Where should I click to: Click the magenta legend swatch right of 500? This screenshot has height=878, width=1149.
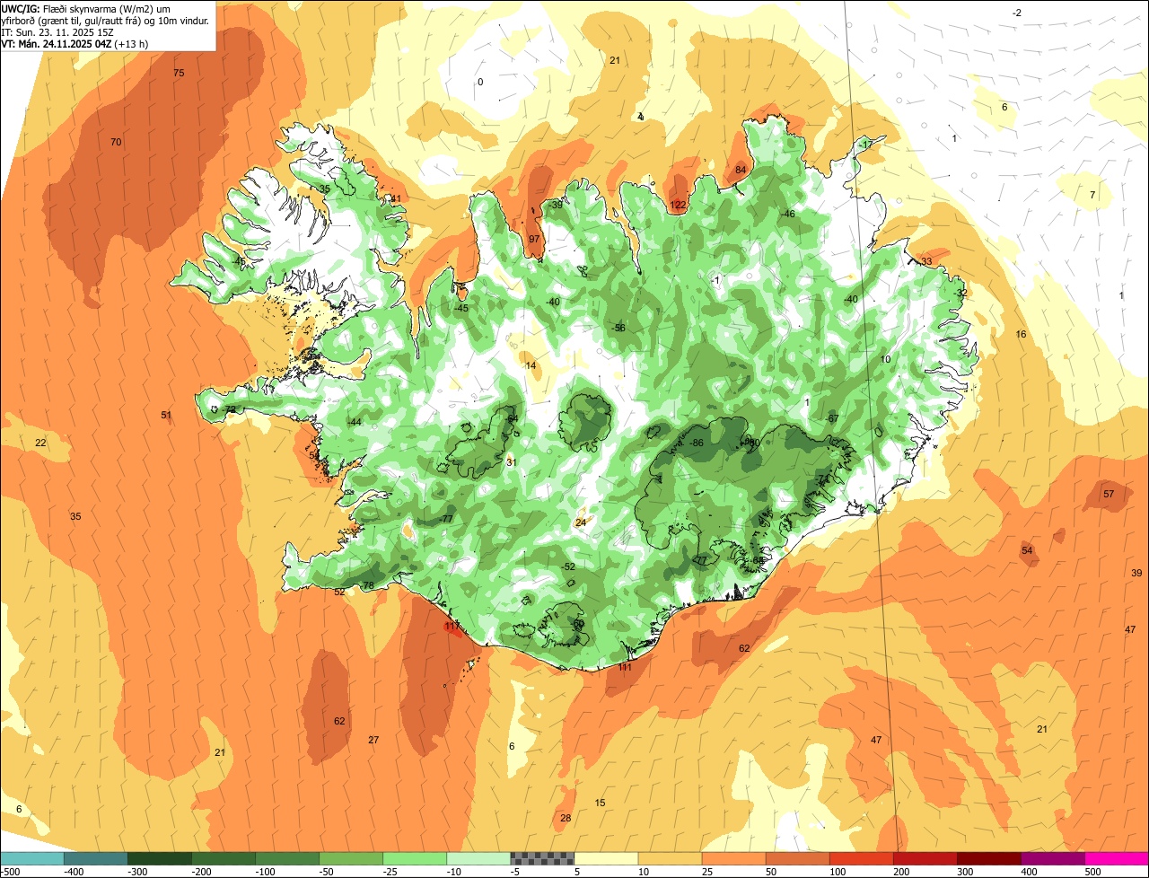coord(1118,858)
